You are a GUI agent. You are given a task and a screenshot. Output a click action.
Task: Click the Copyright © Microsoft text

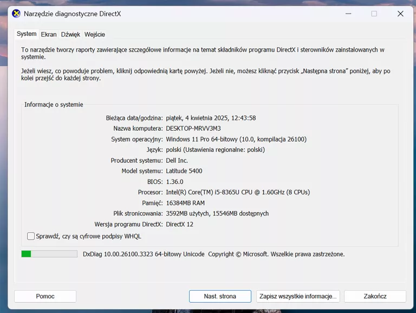[x=276, y=254]
